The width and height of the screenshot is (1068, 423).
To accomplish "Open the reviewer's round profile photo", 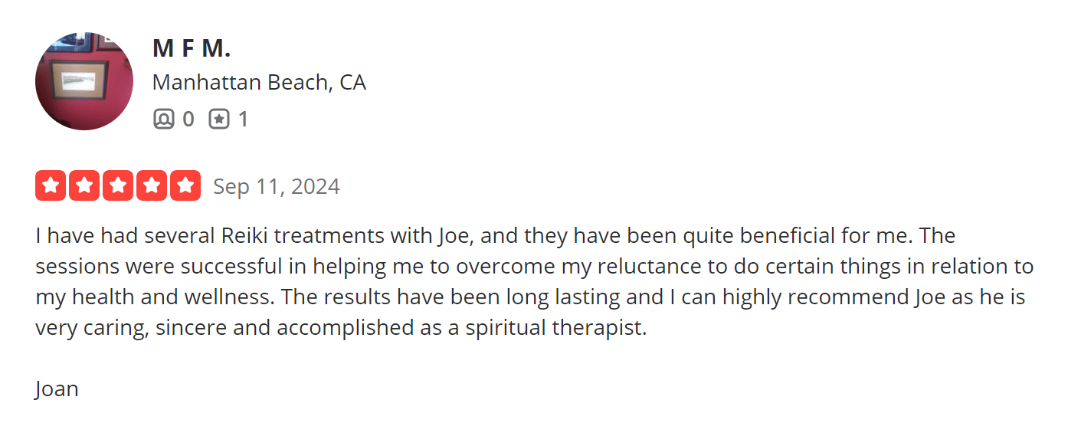I will coord(84,81).
